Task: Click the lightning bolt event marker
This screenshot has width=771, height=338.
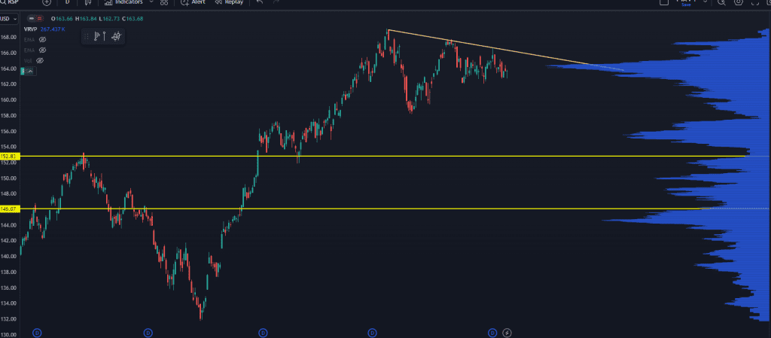Action: (507, 333)
